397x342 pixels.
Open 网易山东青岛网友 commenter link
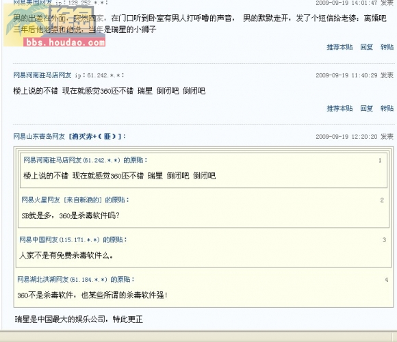point(39,137)
